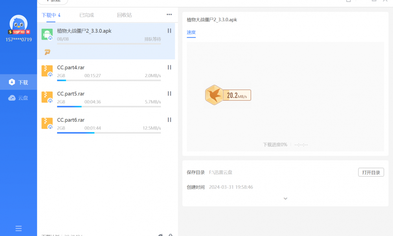Switch to the 已完成 tab
393x236 pixels.
coord(86,15)
